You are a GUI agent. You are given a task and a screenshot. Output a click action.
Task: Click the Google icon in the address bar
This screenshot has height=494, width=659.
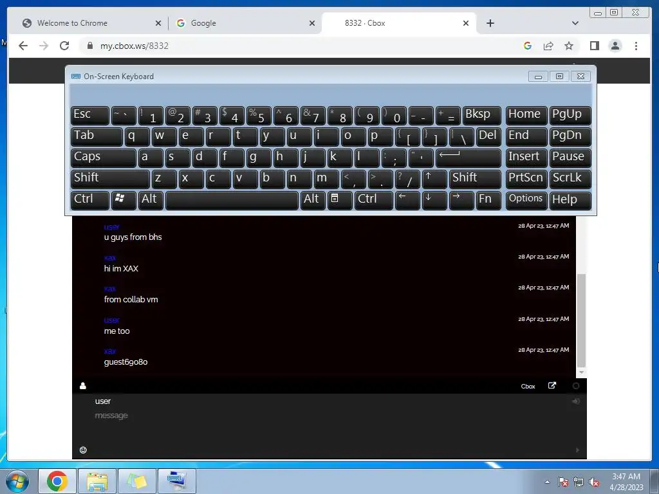[528, 46]
